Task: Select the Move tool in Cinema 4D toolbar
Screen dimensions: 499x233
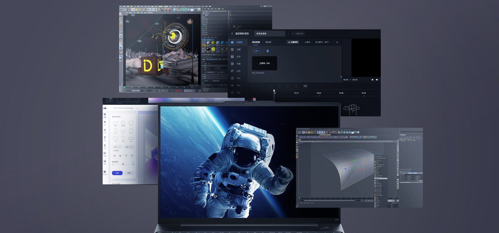Action: [133, 10]
